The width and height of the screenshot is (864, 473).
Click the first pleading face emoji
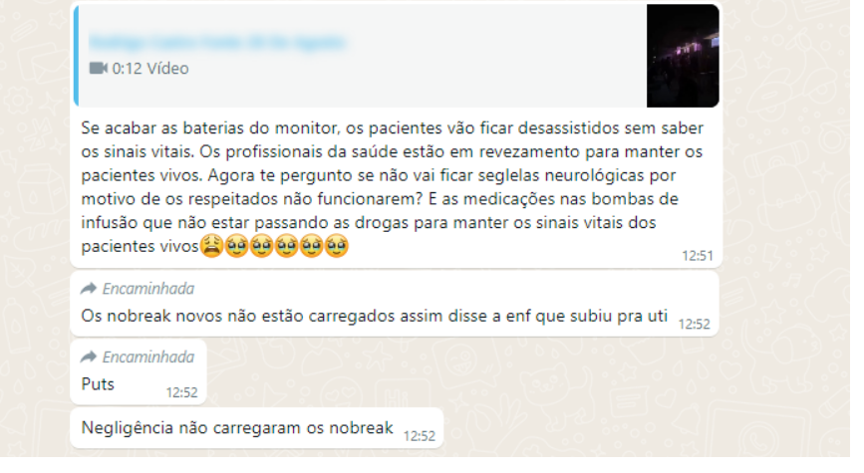pyautogui.click(x=236, y=246)
